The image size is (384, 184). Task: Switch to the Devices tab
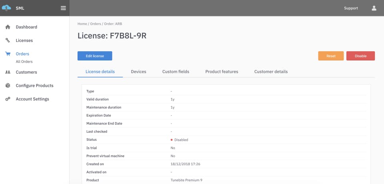pyautogui.click(x=138, y=72)
